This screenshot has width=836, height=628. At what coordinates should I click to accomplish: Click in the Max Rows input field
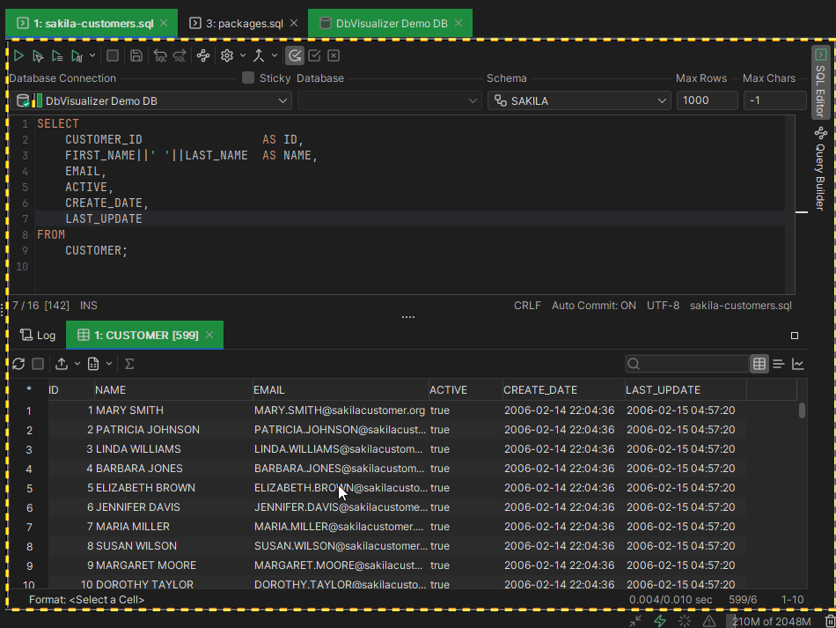click(x=707, y=101)
